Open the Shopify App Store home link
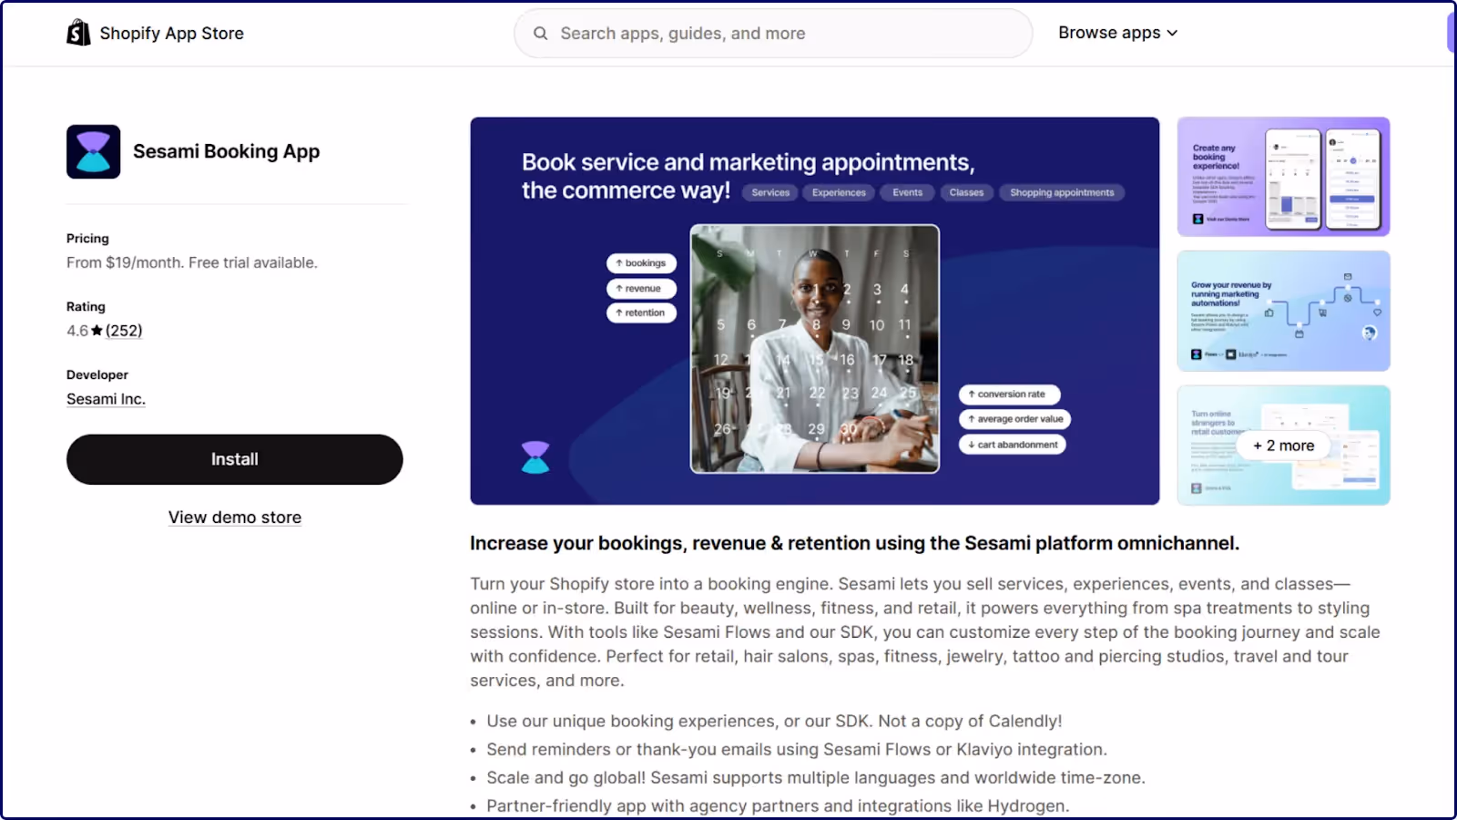This screenshot has height=820, width=1457. pyautogui.click(x=155, y=33)
